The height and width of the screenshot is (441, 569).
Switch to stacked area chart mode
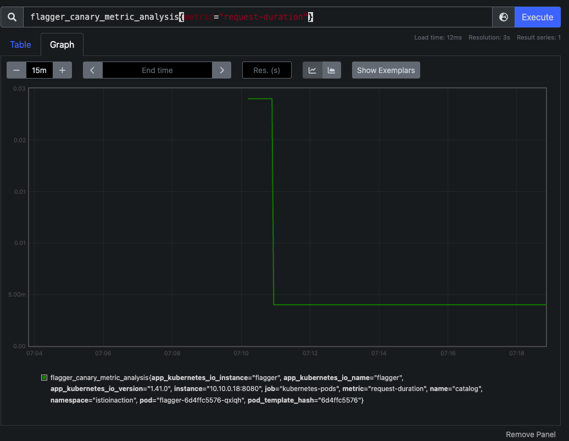[x=331, y=70]
